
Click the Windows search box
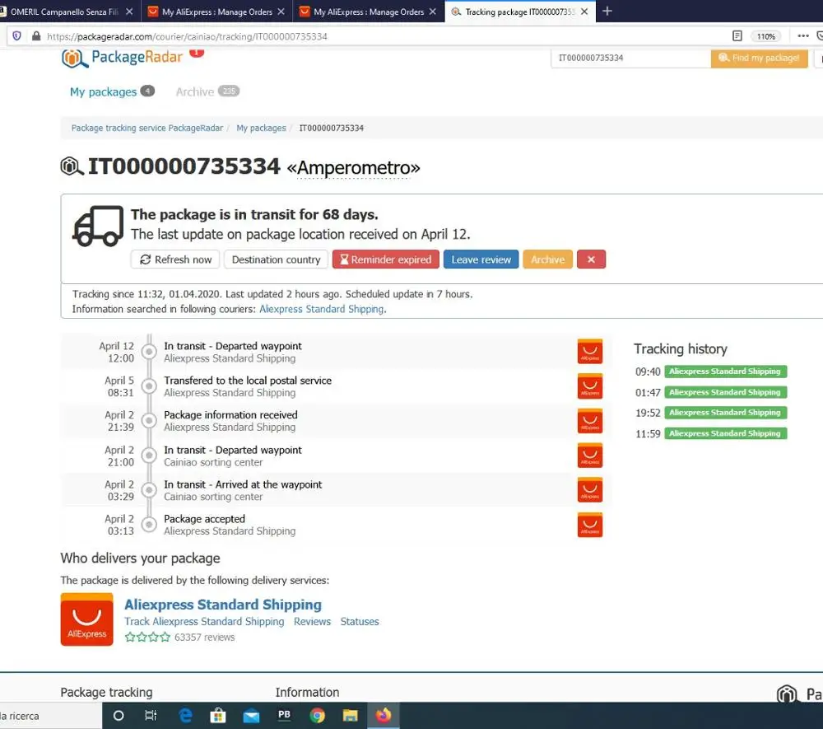click(51, 716)
